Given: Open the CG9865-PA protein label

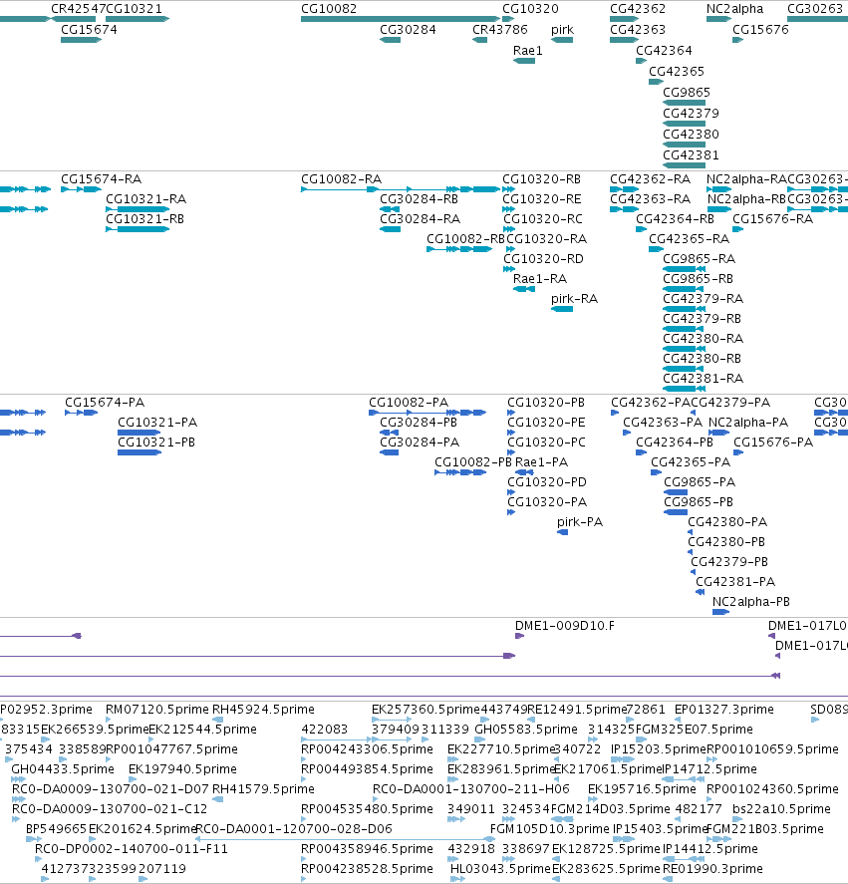Looking at the screenshot, I should click(700, 482).
